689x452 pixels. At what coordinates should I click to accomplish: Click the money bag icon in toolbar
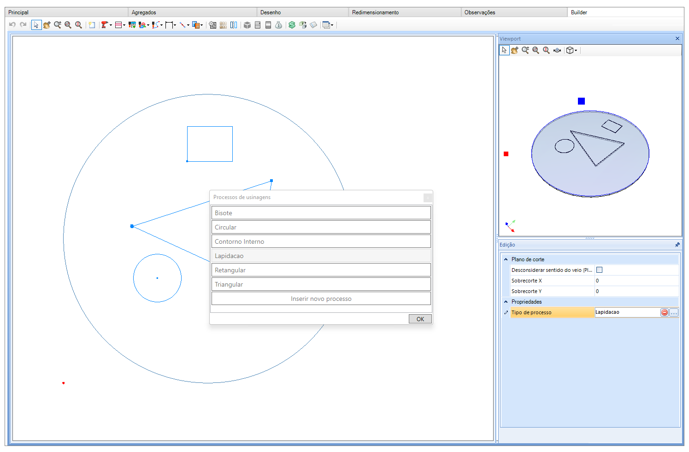pos(278,25)
